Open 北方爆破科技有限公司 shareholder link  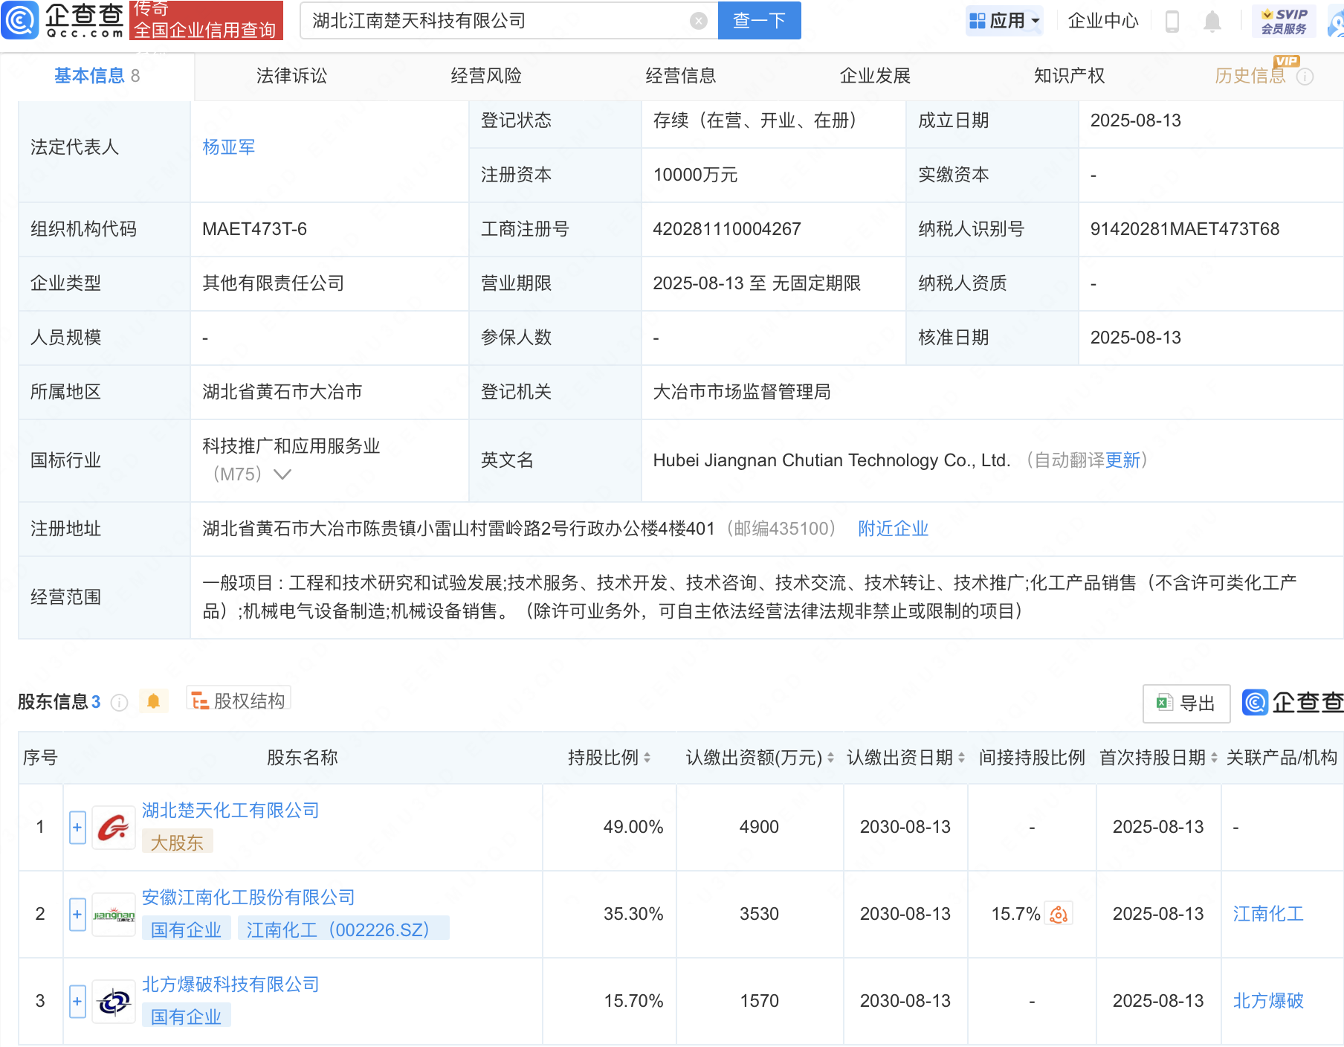(230, 985)
